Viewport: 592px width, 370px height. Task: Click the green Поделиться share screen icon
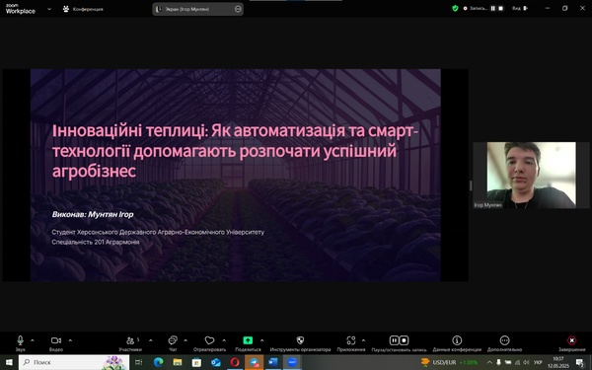click(x=248, y=340)
